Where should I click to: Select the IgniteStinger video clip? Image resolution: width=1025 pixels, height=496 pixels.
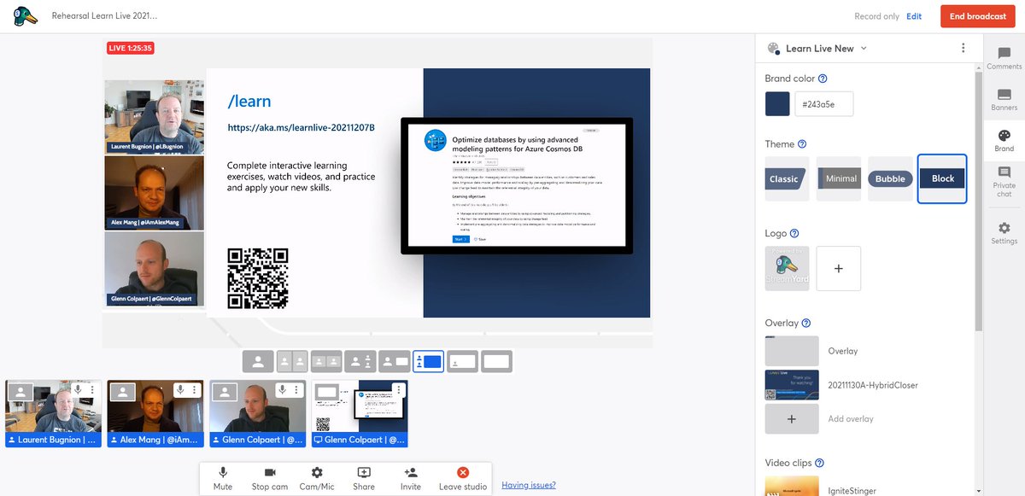792,486
